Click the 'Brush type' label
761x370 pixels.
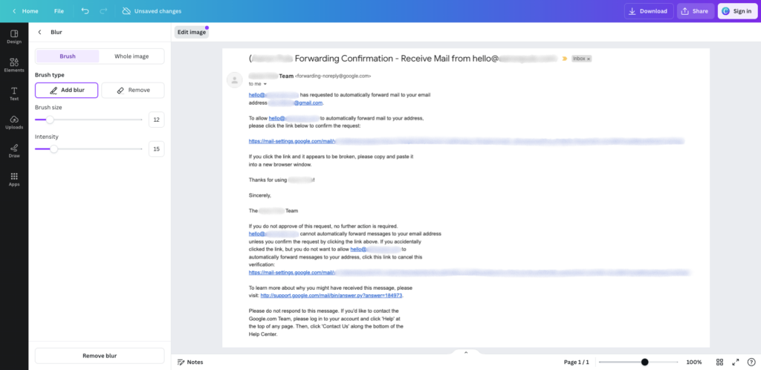pos(50,75)
